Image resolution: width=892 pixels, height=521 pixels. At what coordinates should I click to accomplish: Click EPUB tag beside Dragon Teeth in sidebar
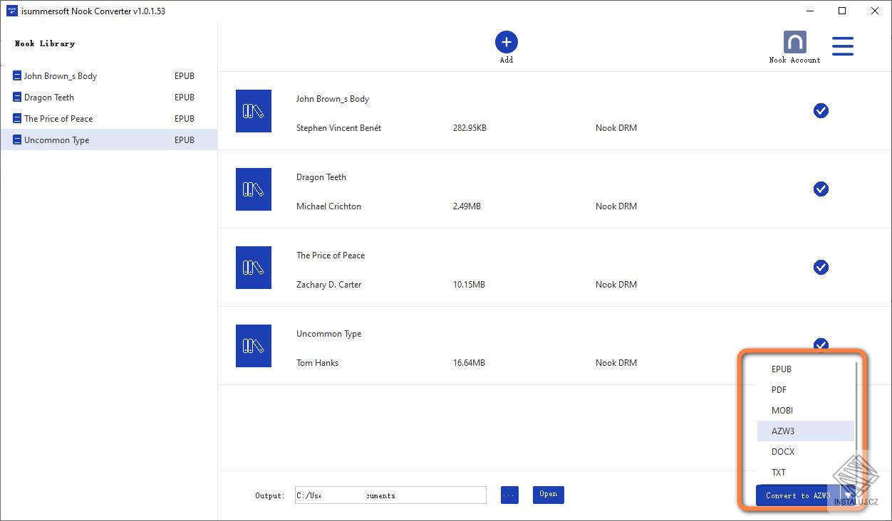(185, 98)
